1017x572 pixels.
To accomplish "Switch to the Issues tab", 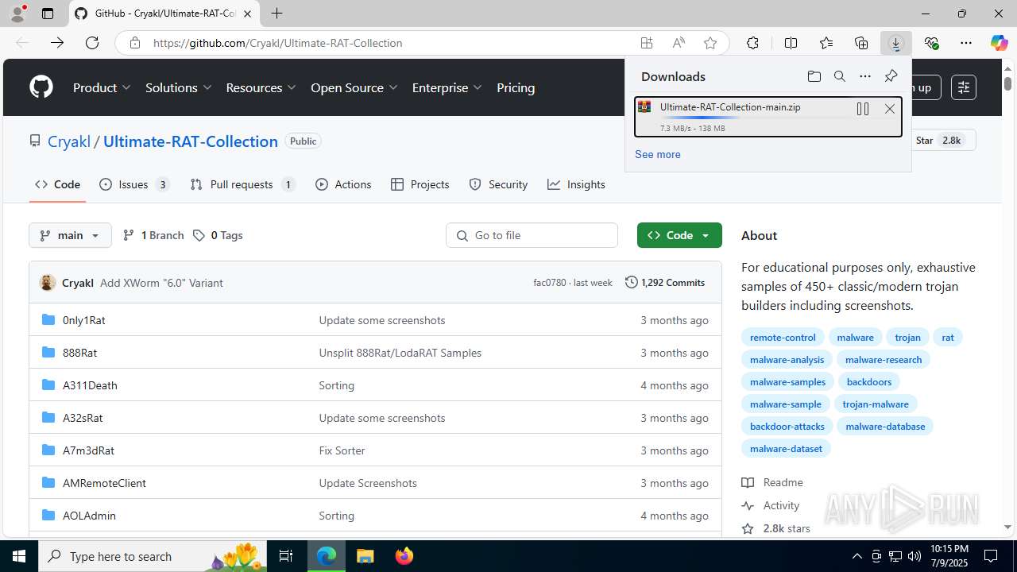I will (x=134, y=184).
